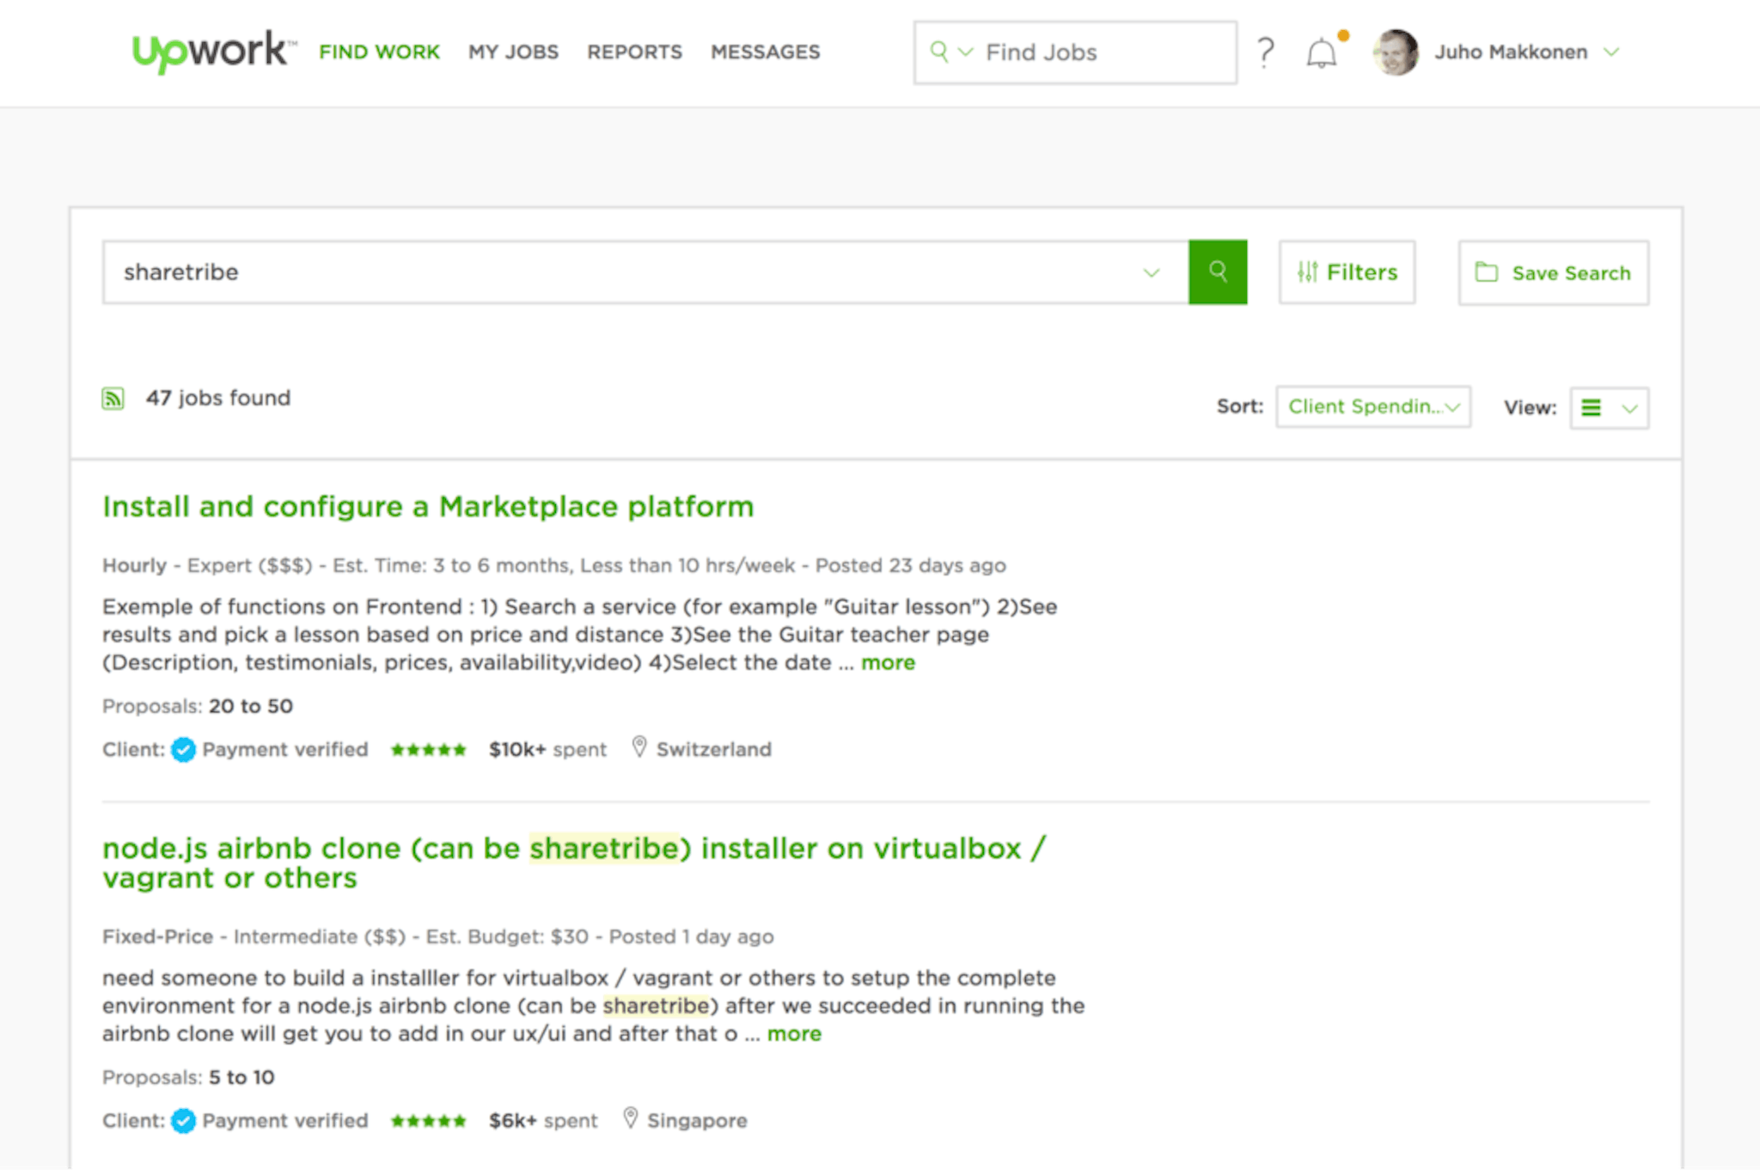Open the Client Spending sort dropdown
The height and width of the screenshot is (1170, 1760).
point(1372,406)
